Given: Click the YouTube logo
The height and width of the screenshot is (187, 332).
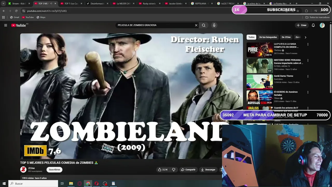Looking at the screenshot, I should (x=18, y=25).
